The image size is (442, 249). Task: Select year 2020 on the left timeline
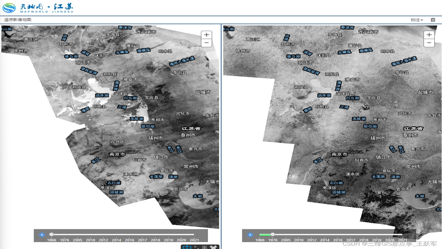tap(181, 240)
